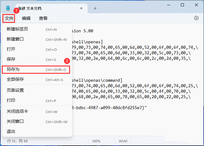Choose 全部保存 menu entry

(x=15, y=79)
